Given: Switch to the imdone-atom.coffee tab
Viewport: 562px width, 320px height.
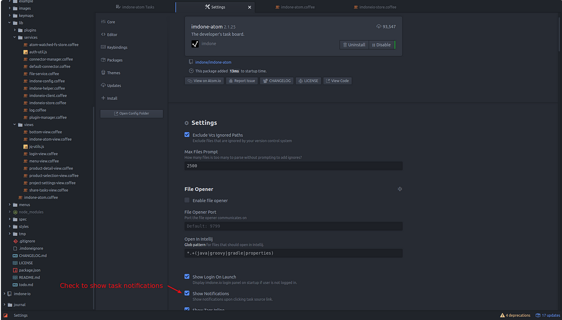Looking at the screenshot, I should [x=295, y=7].
